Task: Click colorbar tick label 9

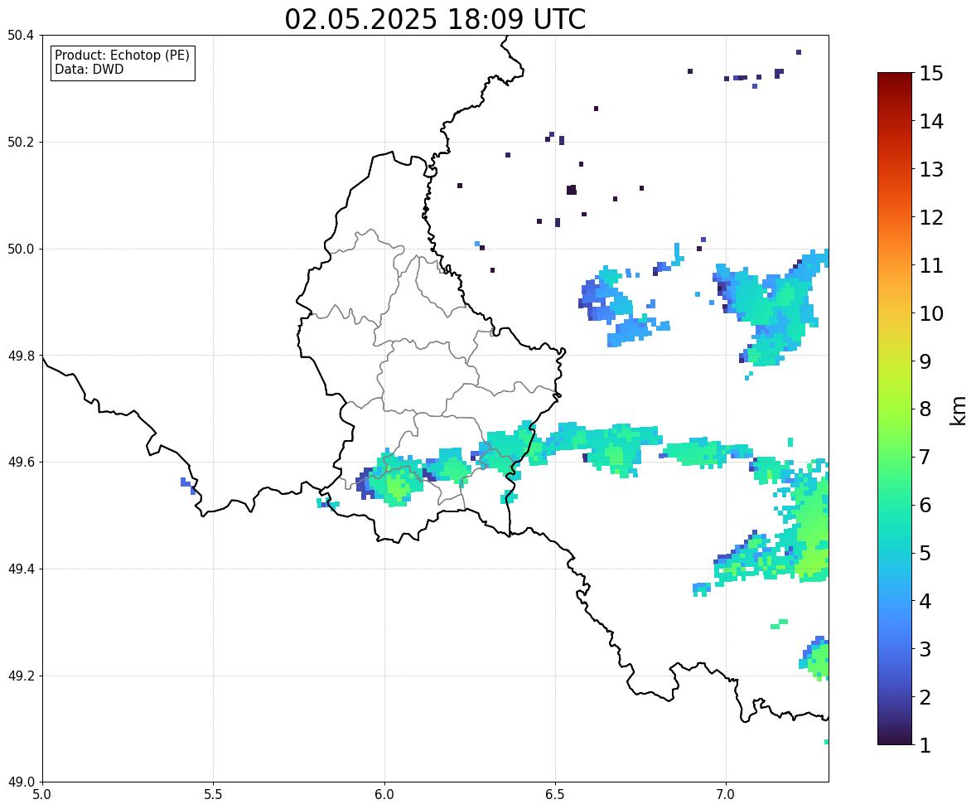Action: pos(925,361)
